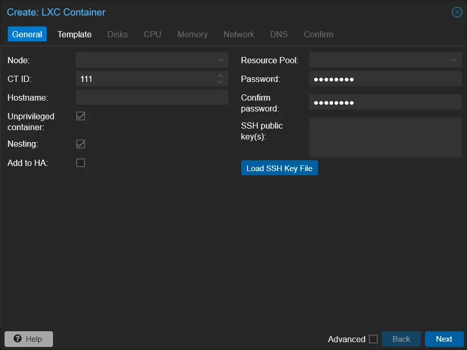The image size is (467, 350).
Task: Select the Network tab
Action: (239, 34)
